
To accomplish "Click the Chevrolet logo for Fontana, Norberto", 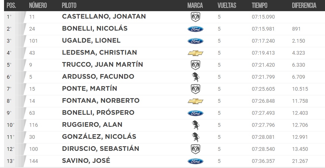I will click(195, 101).
